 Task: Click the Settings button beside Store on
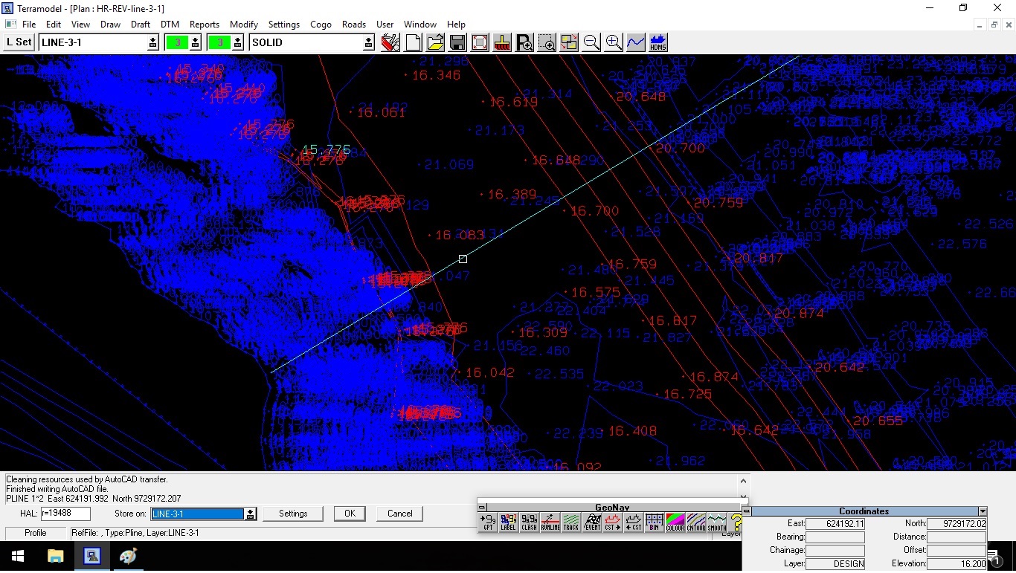(x=293, y=514)
